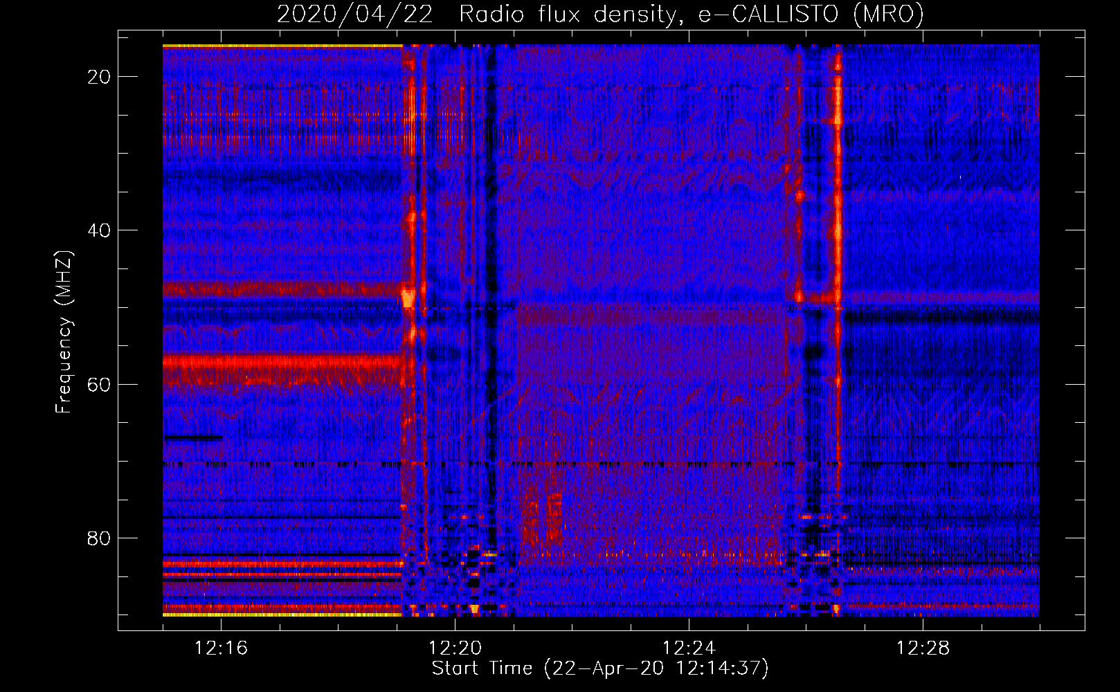The height and width of the screenshot is (692, 1120).
Task: Click the '20' frequency tick label
Action: (x=99, y=77)
